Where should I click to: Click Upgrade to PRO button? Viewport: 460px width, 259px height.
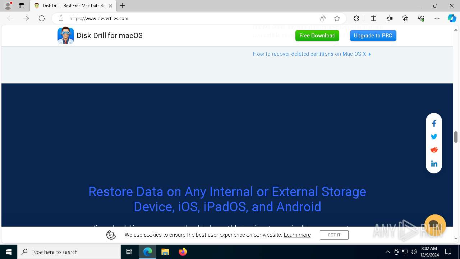coord(373,36)
